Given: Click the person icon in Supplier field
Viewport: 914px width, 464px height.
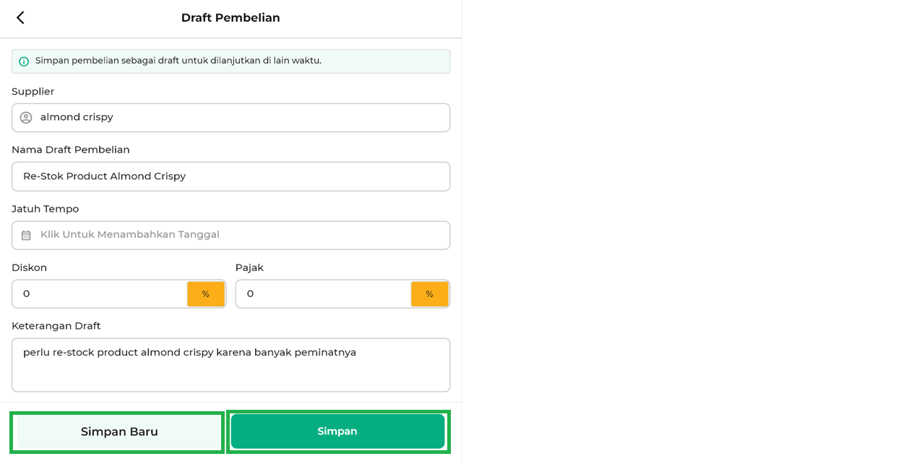Looking at the screenshot, I should [x=26, y=118].
